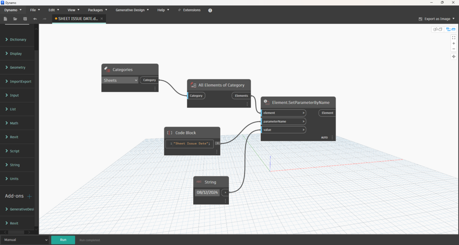Run the graph with Run button
The width and height of the screenshot is (459, 245).
63,240
